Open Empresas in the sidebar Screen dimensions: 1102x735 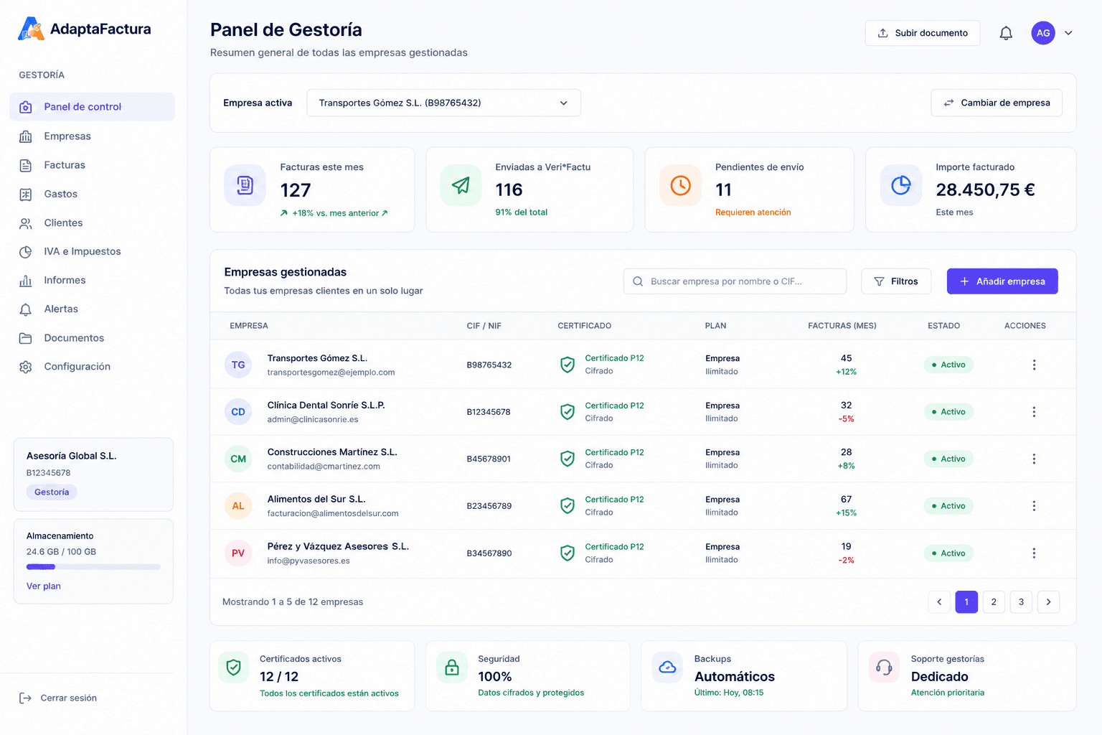pos(92,136)
